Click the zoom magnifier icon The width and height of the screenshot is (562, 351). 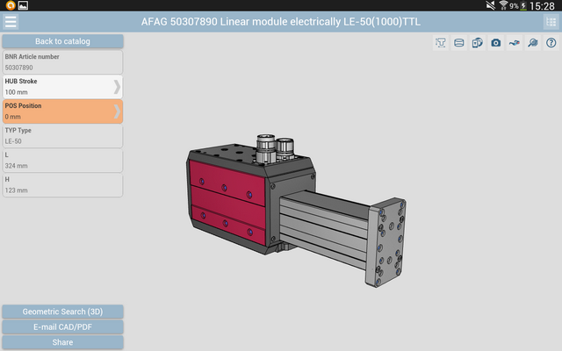click(x=533, y=42)
